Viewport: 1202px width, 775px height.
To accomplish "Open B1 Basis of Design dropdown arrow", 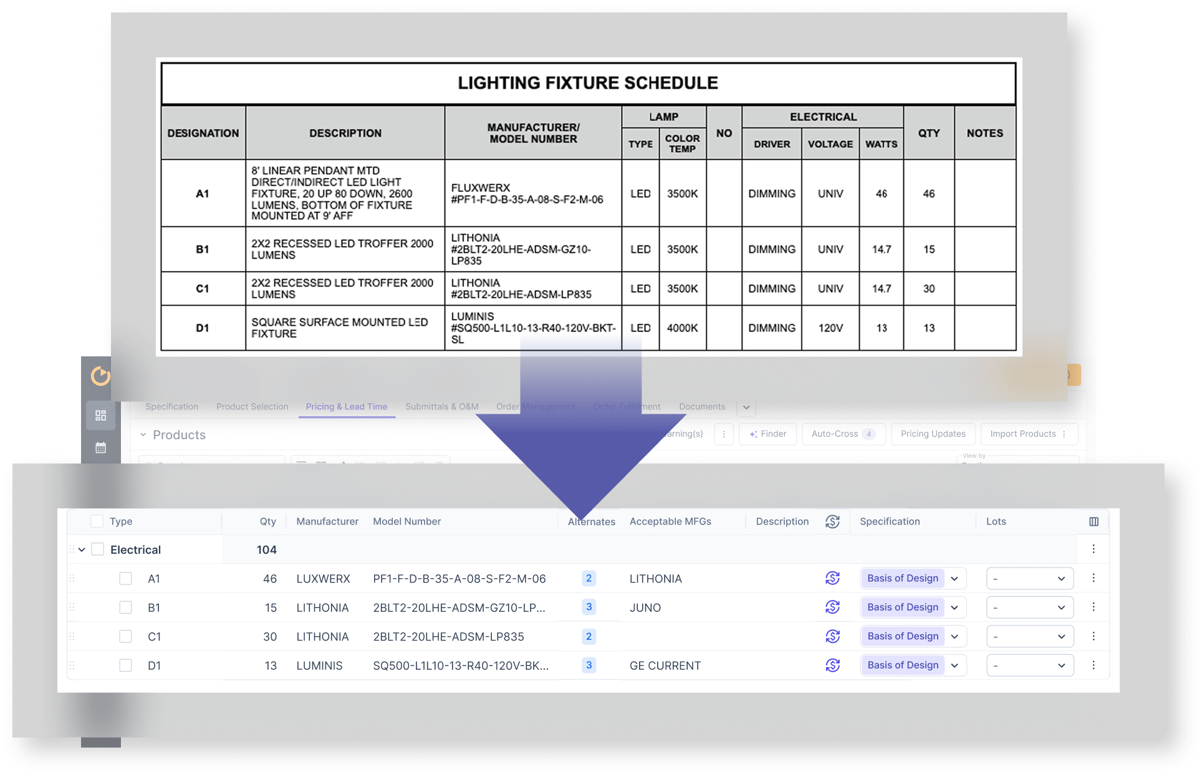I will tap(954, 607).
